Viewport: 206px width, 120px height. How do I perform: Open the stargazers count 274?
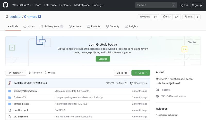point(177,17)
